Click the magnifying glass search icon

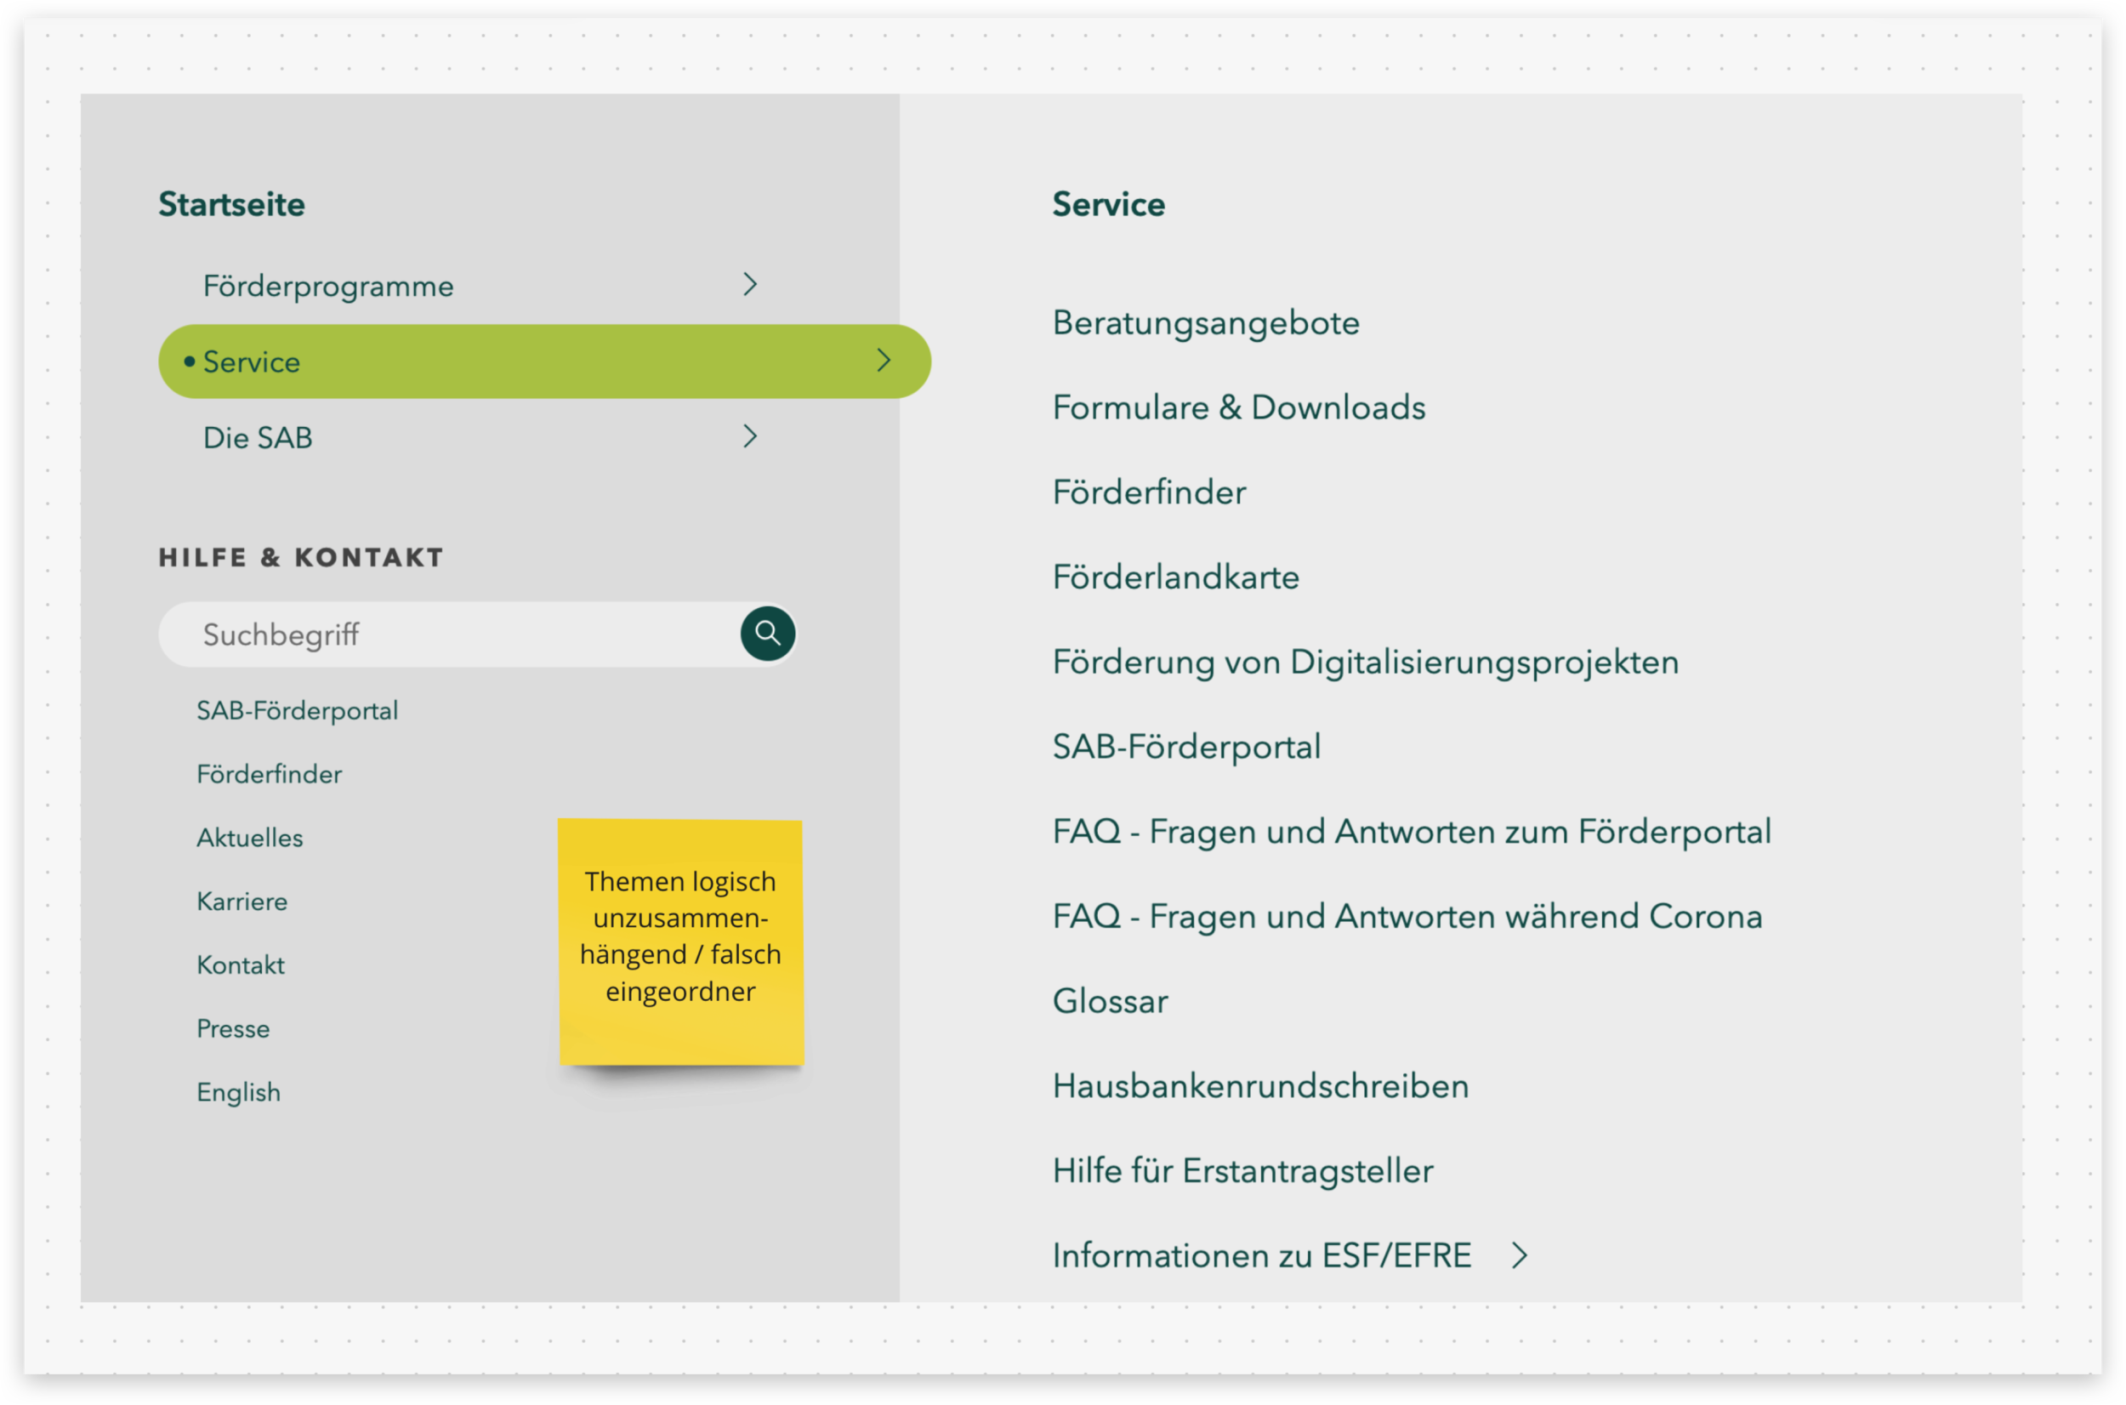pyautogui.click(x=768, y=634)
